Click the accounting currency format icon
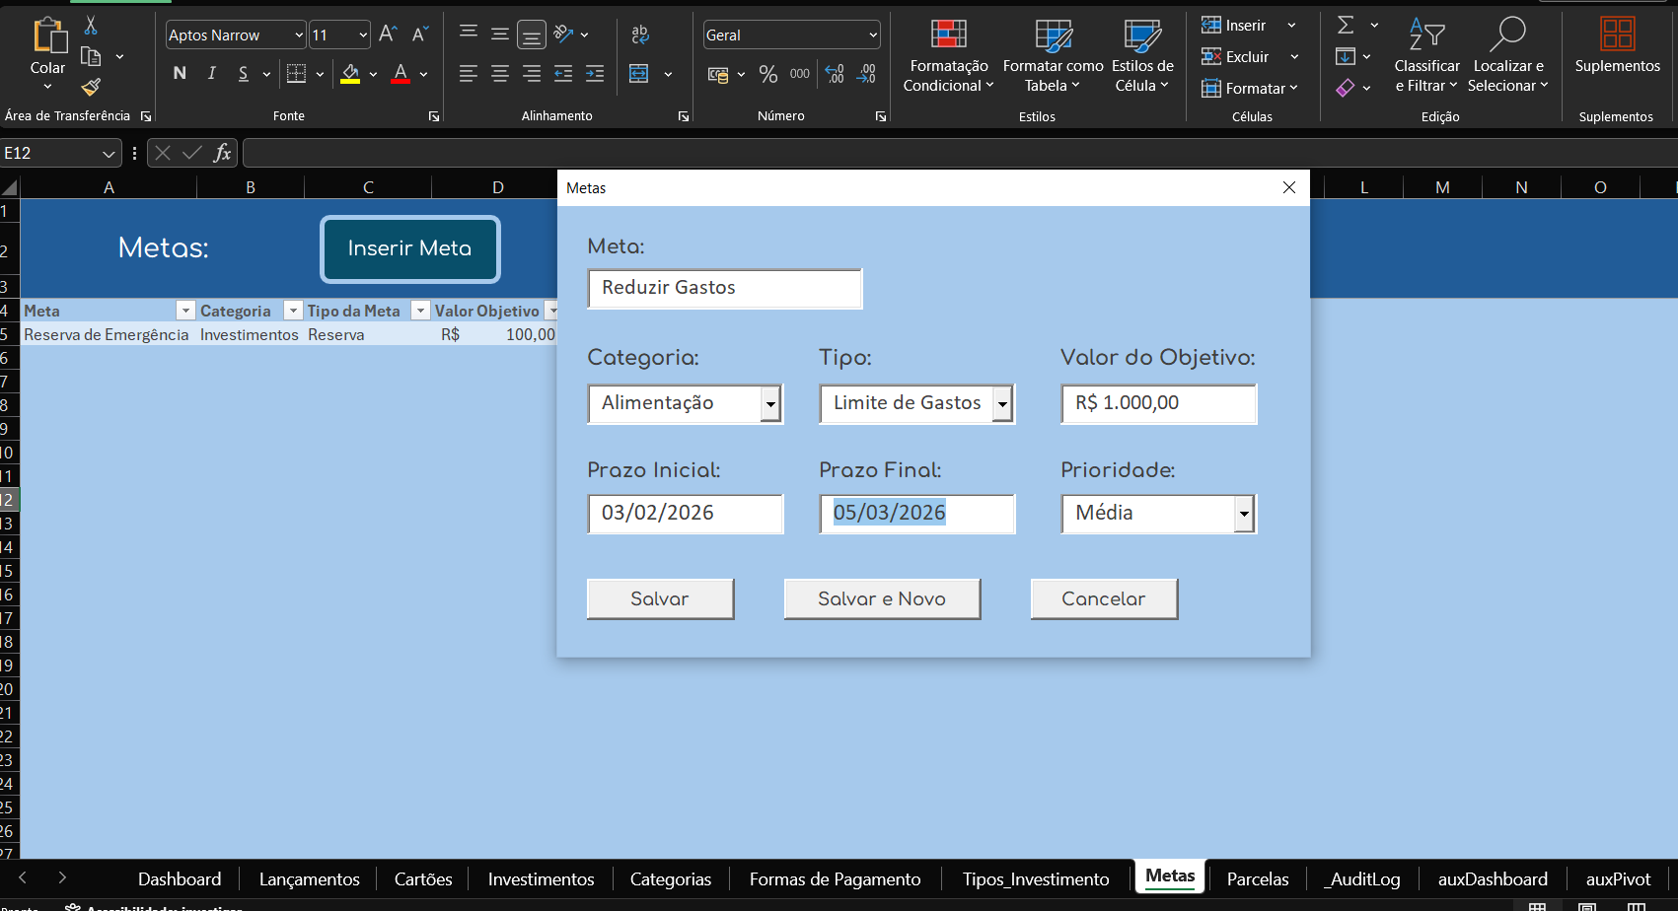The height and width of the screenshot is (911, 1678). [x=718, y=74]
